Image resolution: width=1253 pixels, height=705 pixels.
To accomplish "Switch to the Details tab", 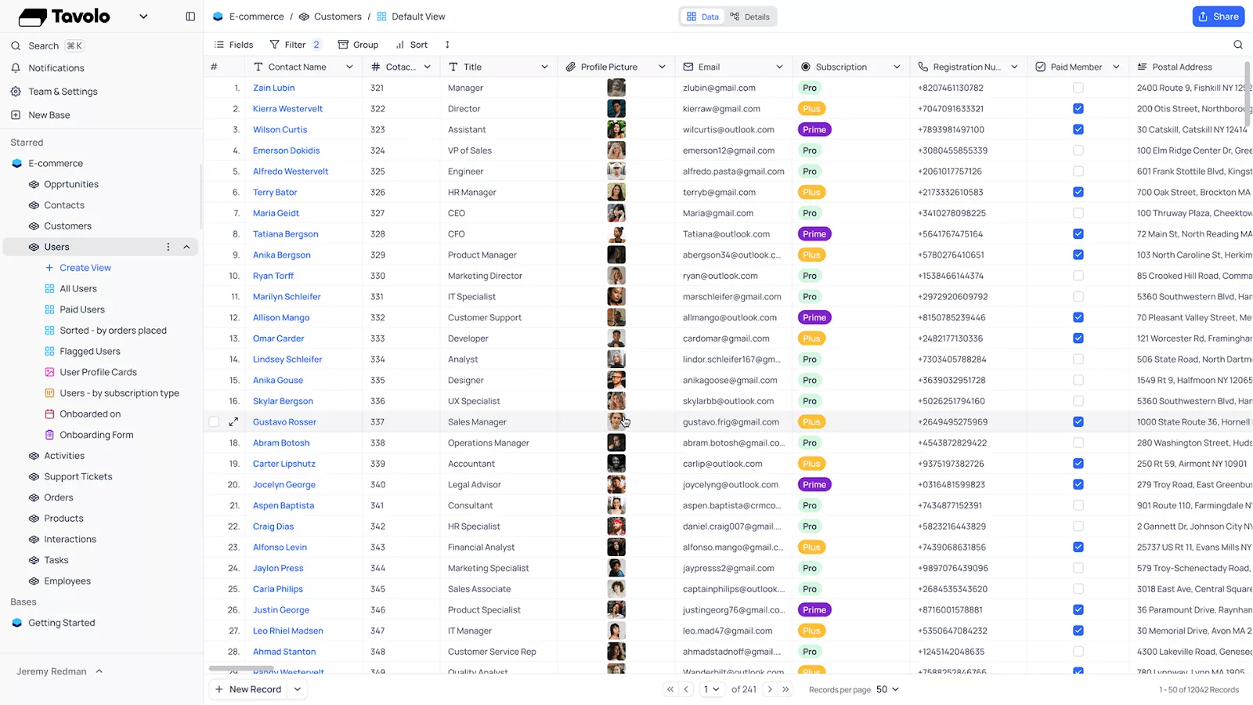I will click(749, 16).
